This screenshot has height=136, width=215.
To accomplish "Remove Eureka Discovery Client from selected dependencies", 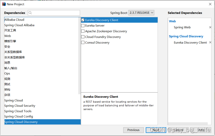I will [x=210, y=43].
